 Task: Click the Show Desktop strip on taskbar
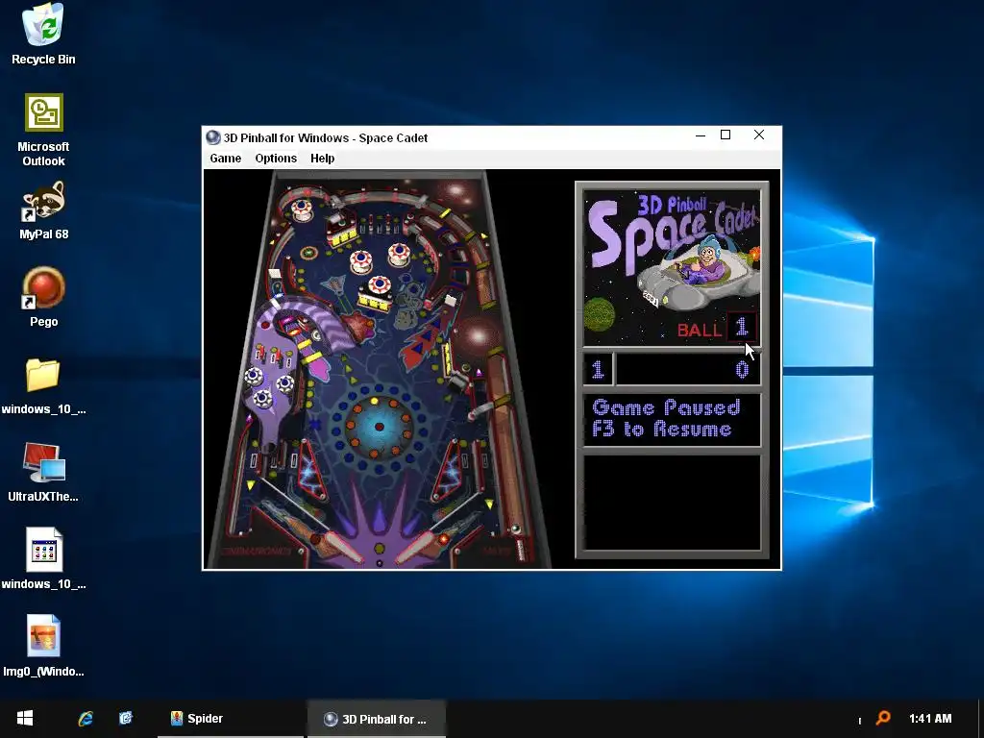click(x=980, y=719)
